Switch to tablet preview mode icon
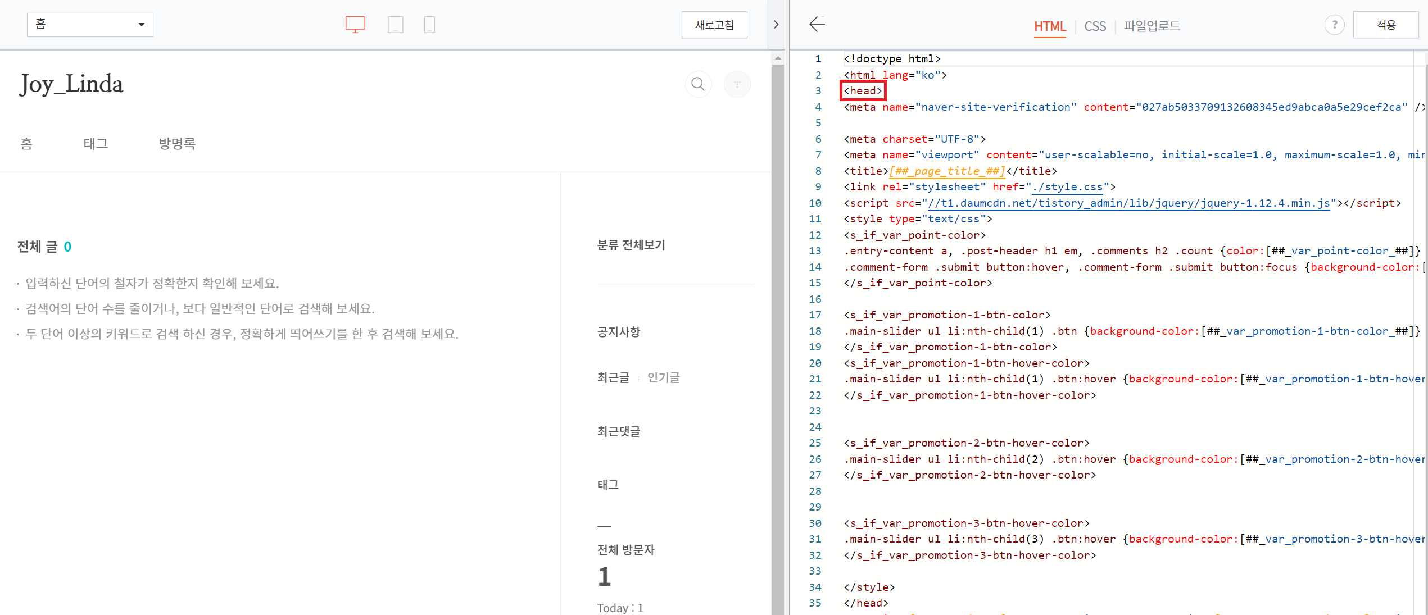The height and width of the screenshot is (615, 1428). (x=395, y=25)
